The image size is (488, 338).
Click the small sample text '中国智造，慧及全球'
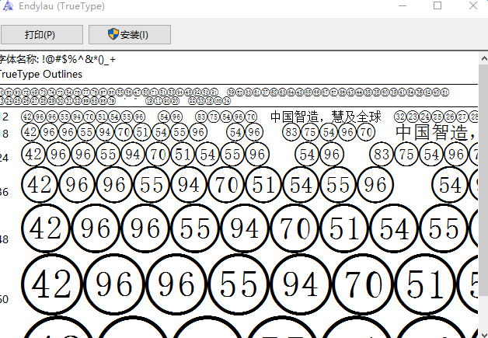[x=326, y=117]
